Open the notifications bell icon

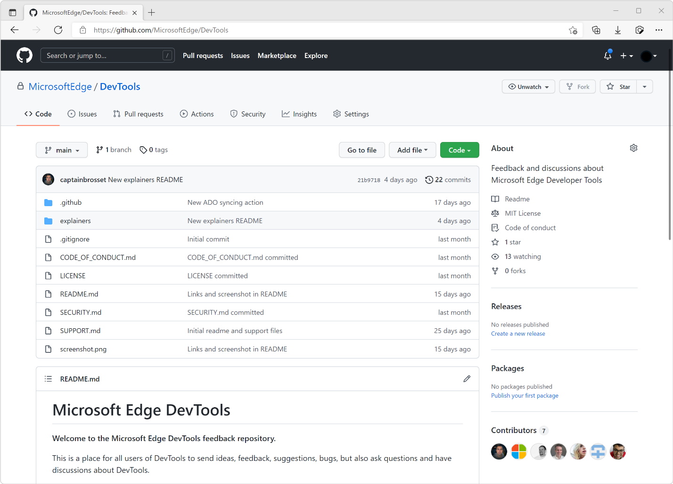click(607, 55)
